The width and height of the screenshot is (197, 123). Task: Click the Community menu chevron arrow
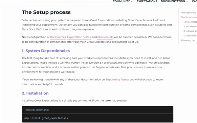point(132,1)
